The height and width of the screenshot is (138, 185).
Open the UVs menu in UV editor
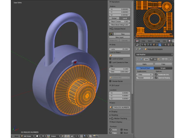164,41
